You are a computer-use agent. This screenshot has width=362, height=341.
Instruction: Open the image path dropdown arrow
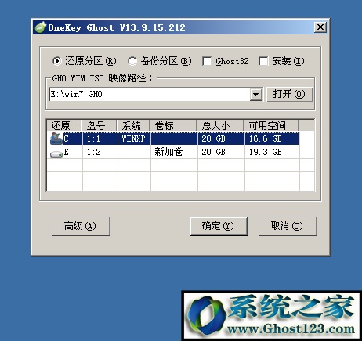(x=255, y=95)
